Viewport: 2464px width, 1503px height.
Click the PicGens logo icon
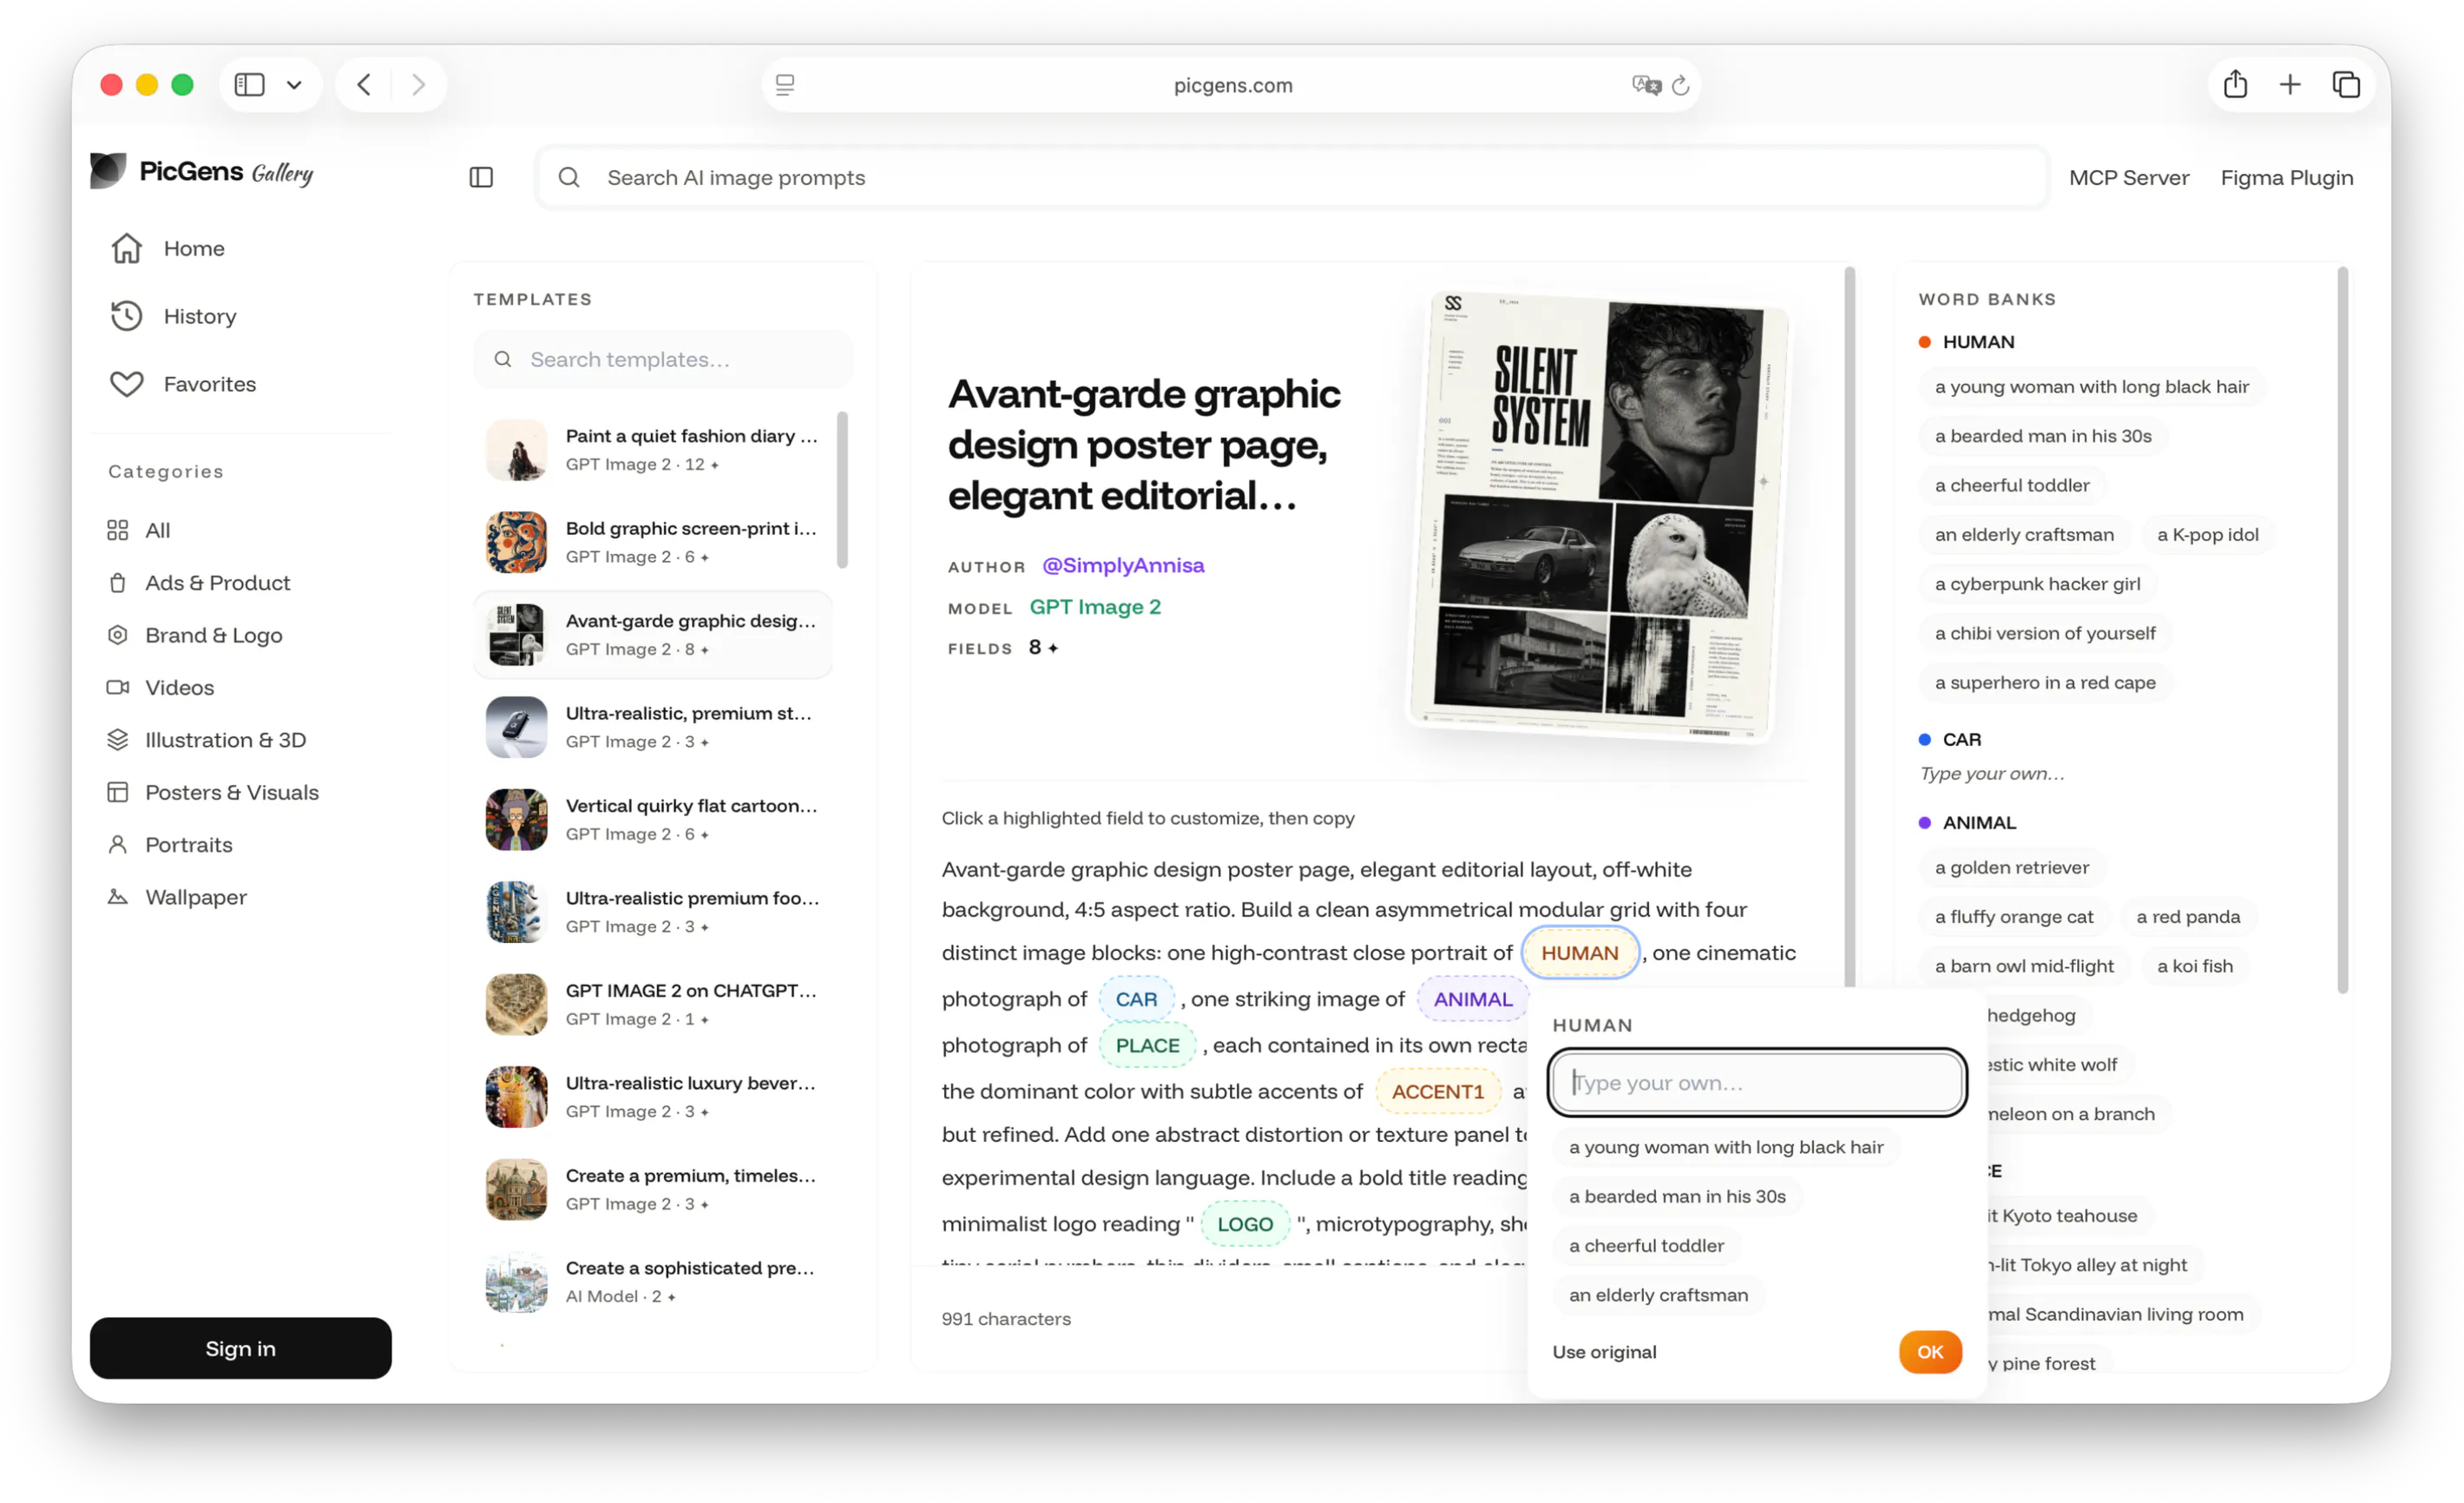(x=108, y=171)
